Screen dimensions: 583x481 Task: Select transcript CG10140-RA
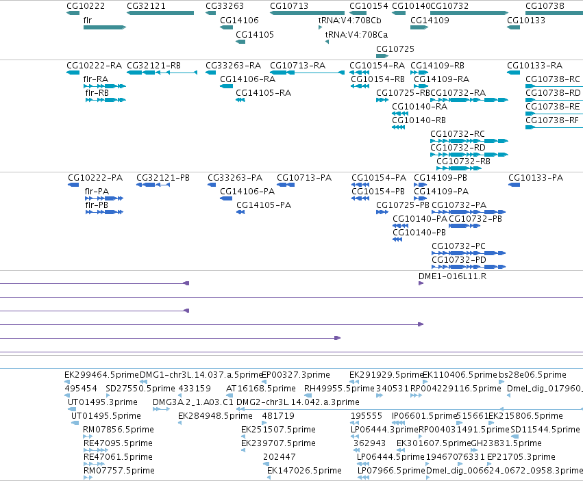tap(419, 107)
